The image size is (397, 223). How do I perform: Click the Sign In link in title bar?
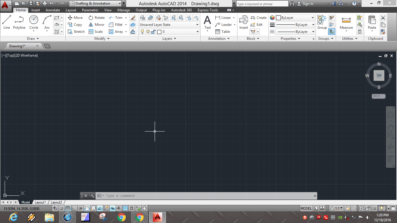[309, 3]
